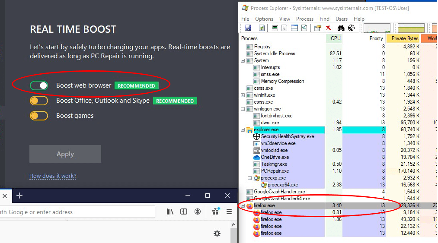Sort by the Process column header
The height and width of the screenshot is (243, 438).
pos(282,38)
